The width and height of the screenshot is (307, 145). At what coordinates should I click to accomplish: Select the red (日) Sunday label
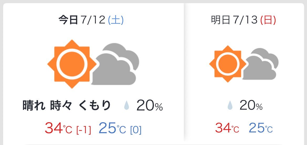point(268,20)
